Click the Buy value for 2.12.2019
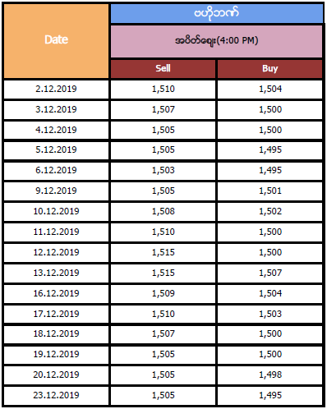The height and width of the screenshot is (409, 327). click(x=269, y=90)
